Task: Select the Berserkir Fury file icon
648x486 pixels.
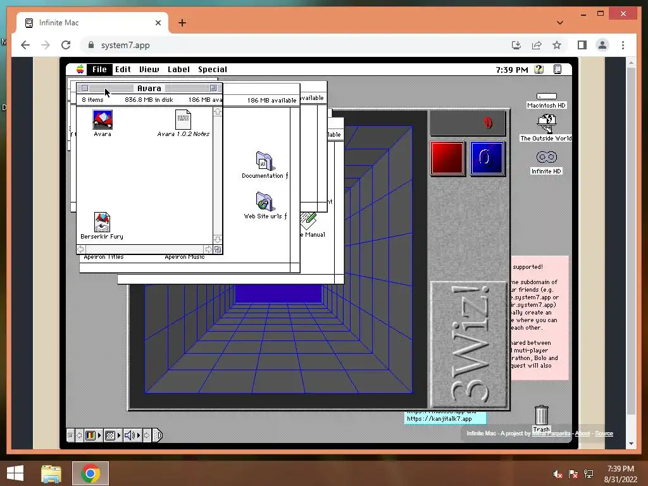Action: pyautogui.click(x=102, y=222)
